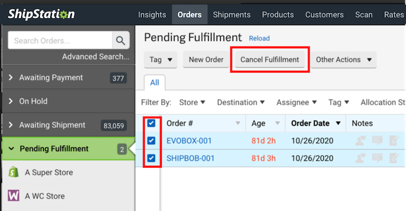The width and height of the screenshot is (406, 211).
Task: Click edit note icon in SHIPBOB-001 row
Action: click(394, 158)
